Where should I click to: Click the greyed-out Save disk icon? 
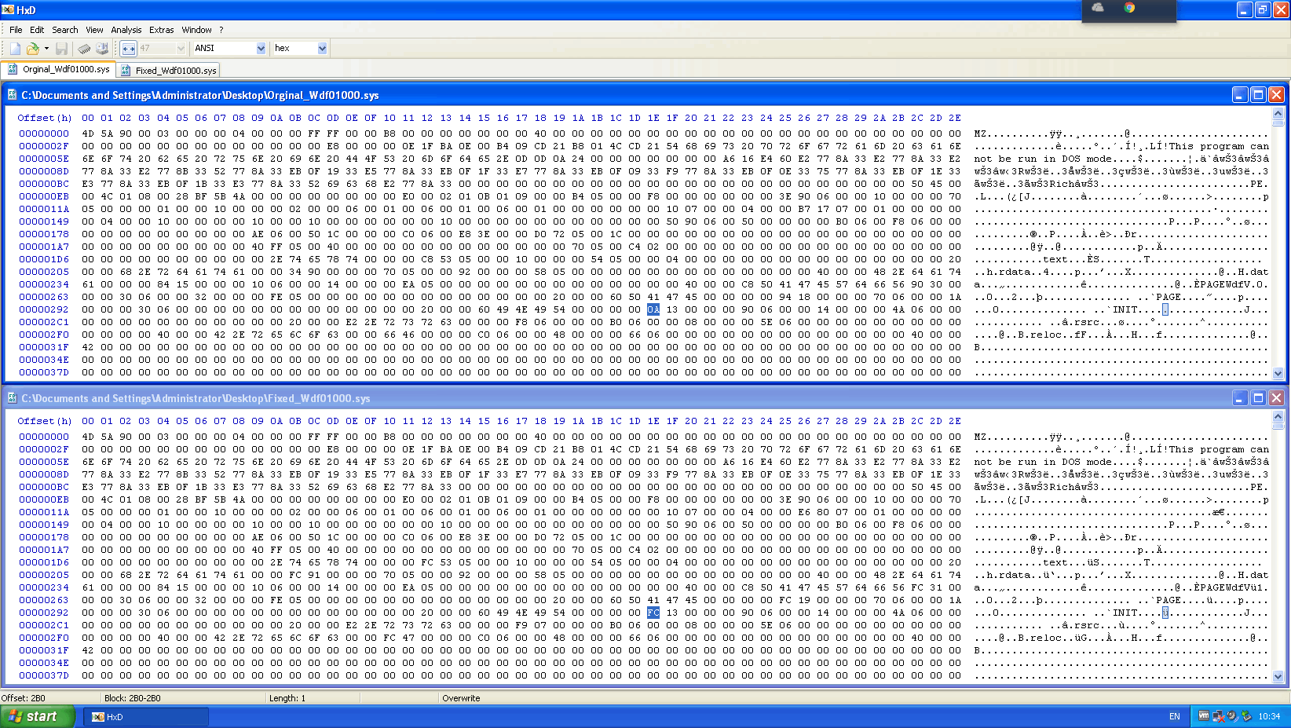tap(61, 49)
